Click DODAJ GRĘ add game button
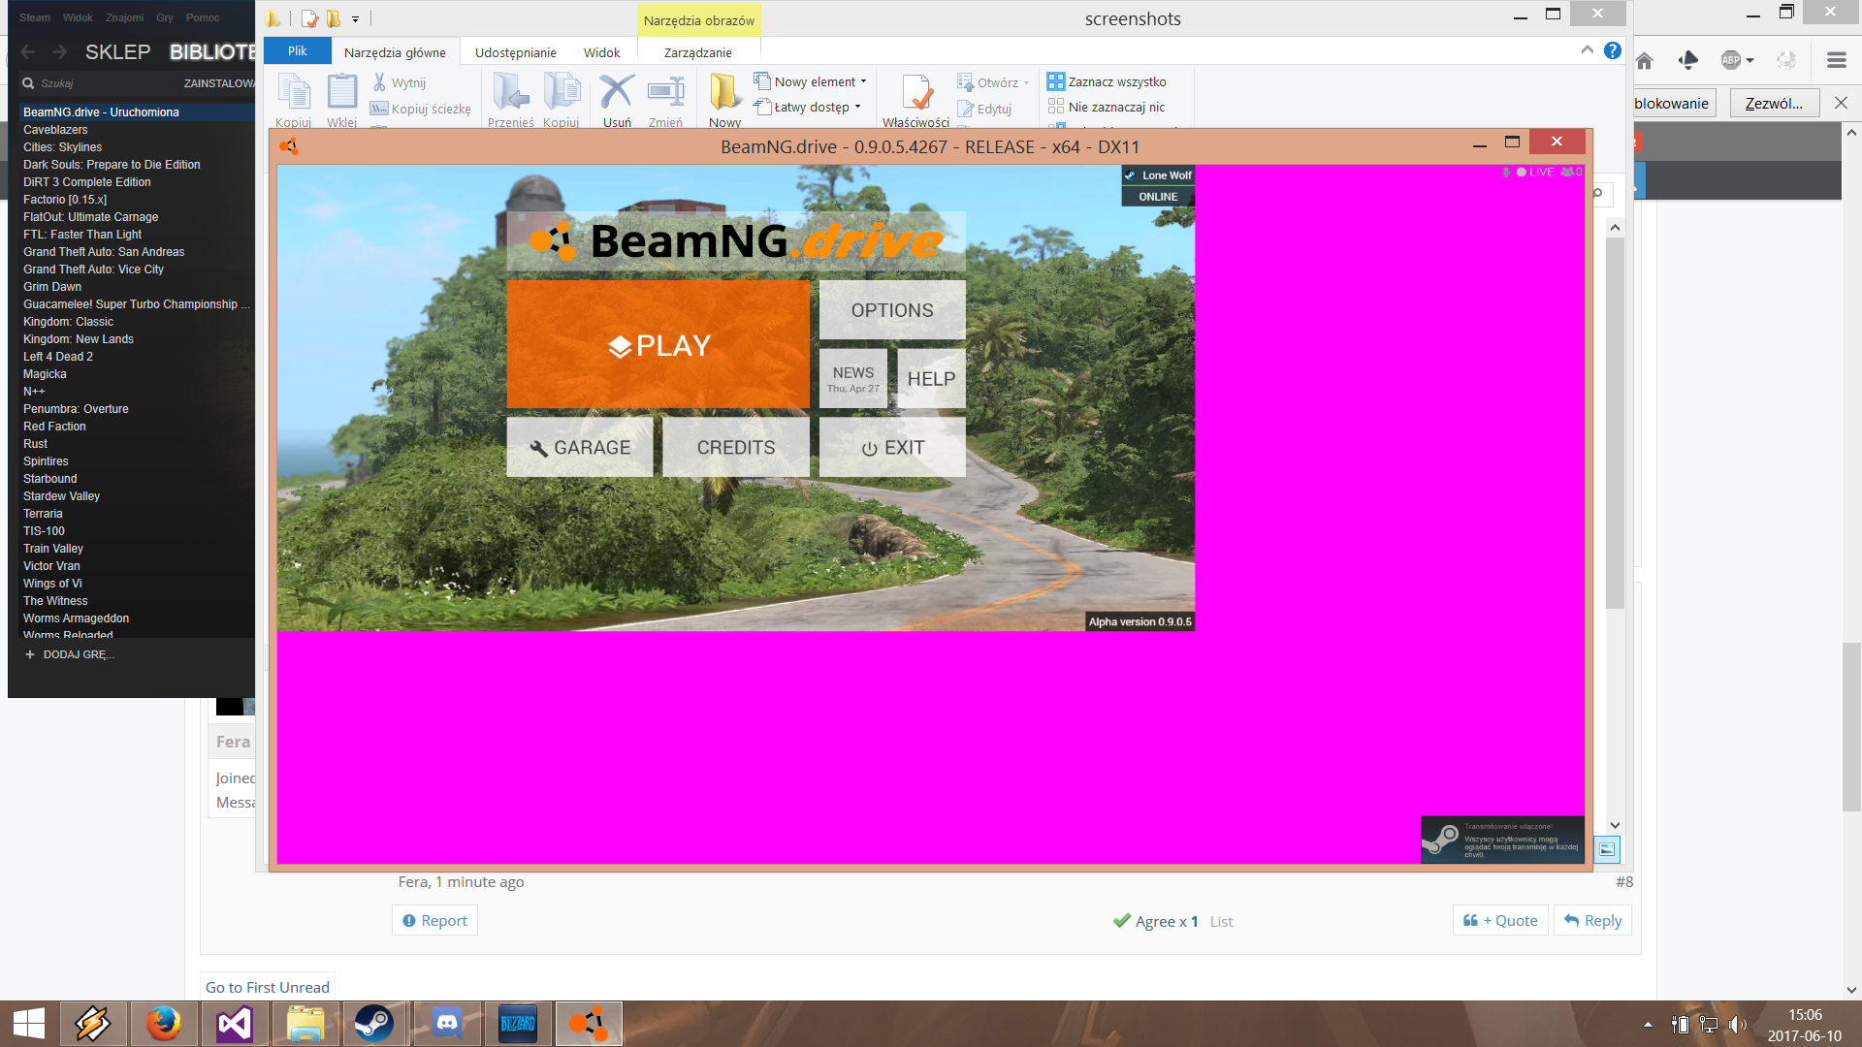 tap(69, 654)
